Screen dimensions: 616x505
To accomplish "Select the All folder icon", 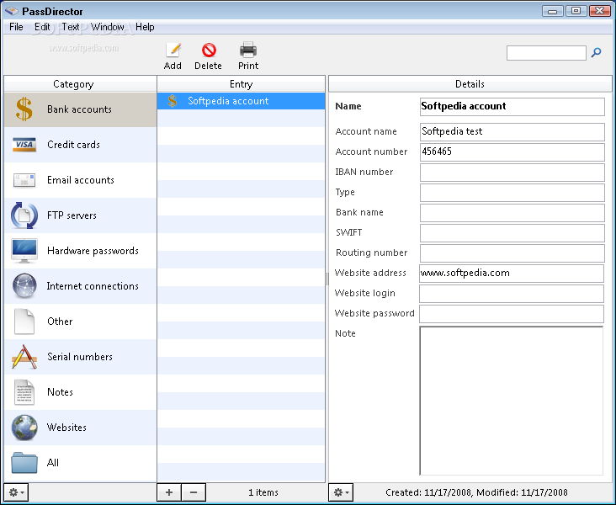I will (x=24, y=463).
